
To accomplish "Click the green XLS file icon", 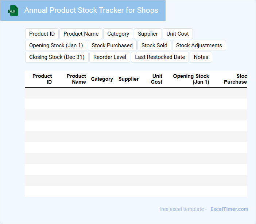I will [x=13, y=11].
